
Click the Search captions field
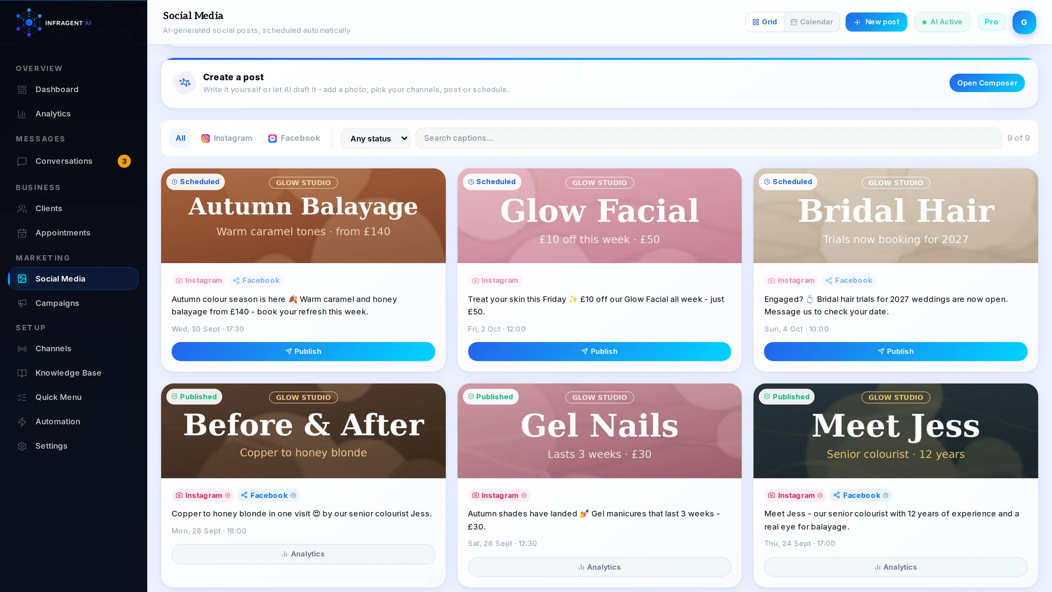pos(708,138)
